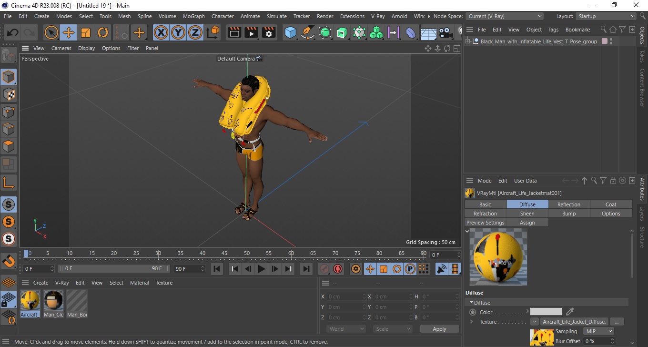Toggle Autokeying red record button
This screenshot has height=347, width=648.
[338, 269]
